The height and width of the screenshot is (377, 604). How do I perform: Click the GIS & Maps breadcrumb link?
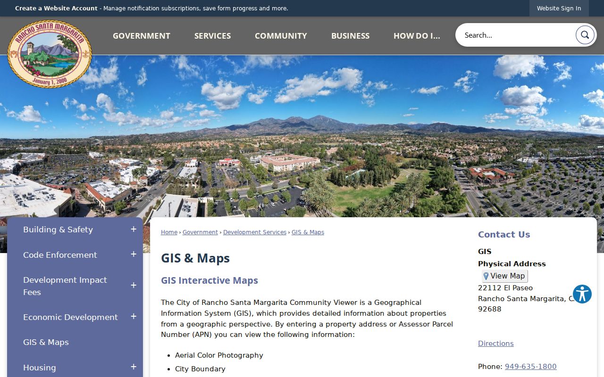[x=308, y=232]
